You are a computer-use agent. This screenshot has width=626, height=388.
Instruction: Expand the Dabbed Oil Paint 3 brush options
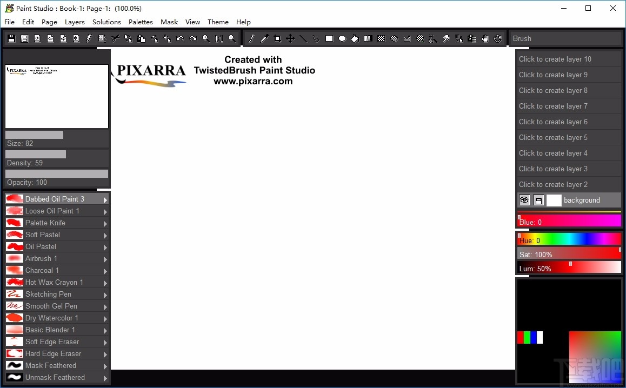[x=105, y=199]
